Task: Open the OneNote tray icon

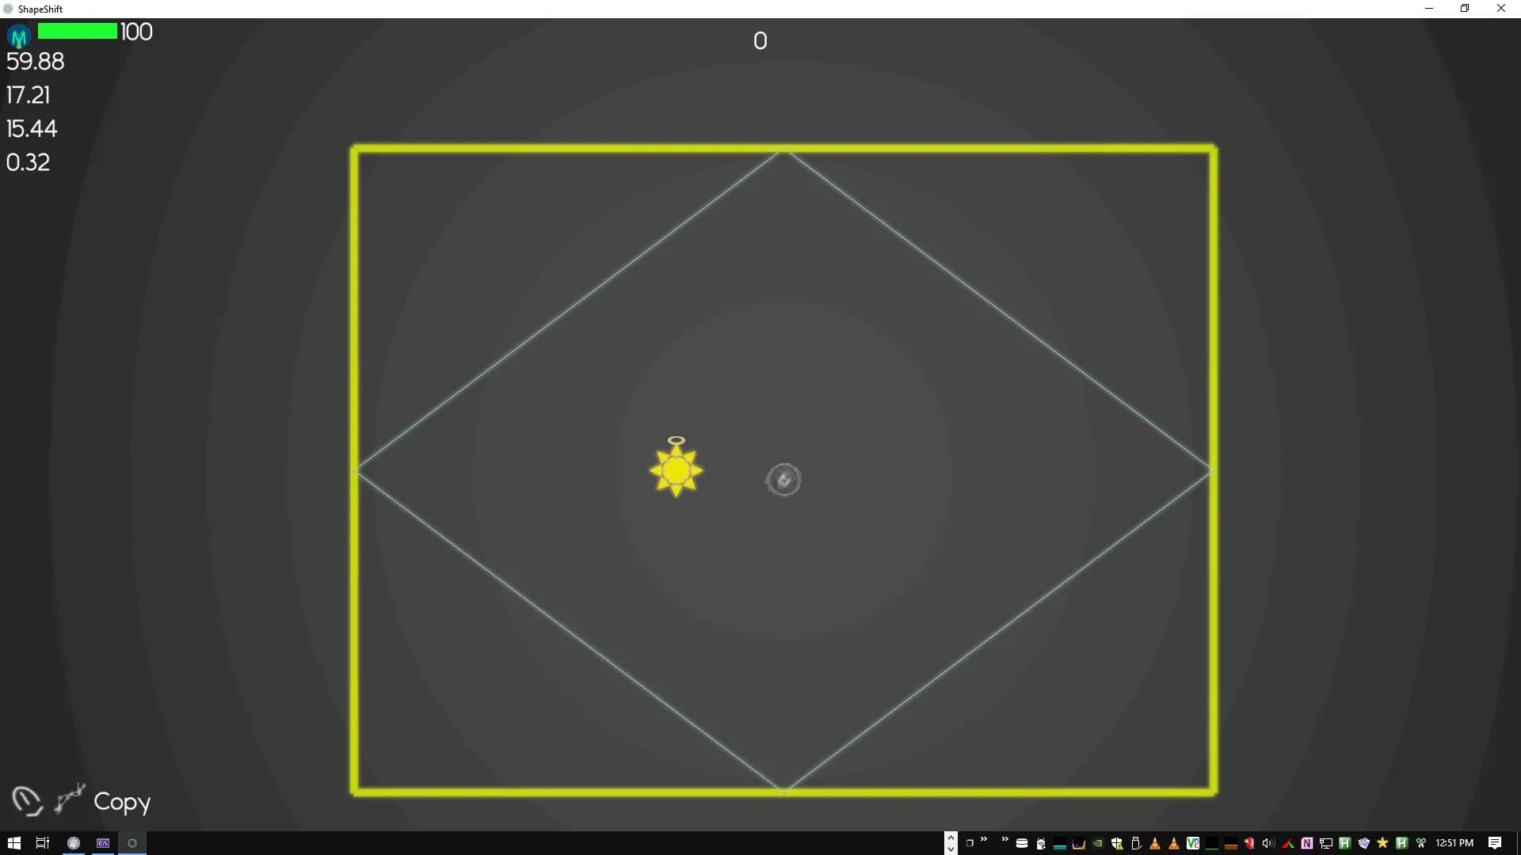Action: click(1307, 843)
